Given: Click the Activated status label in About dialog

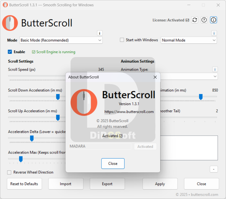Looking at the screenshot, I should pyautogui.click(x=112, y=136).
